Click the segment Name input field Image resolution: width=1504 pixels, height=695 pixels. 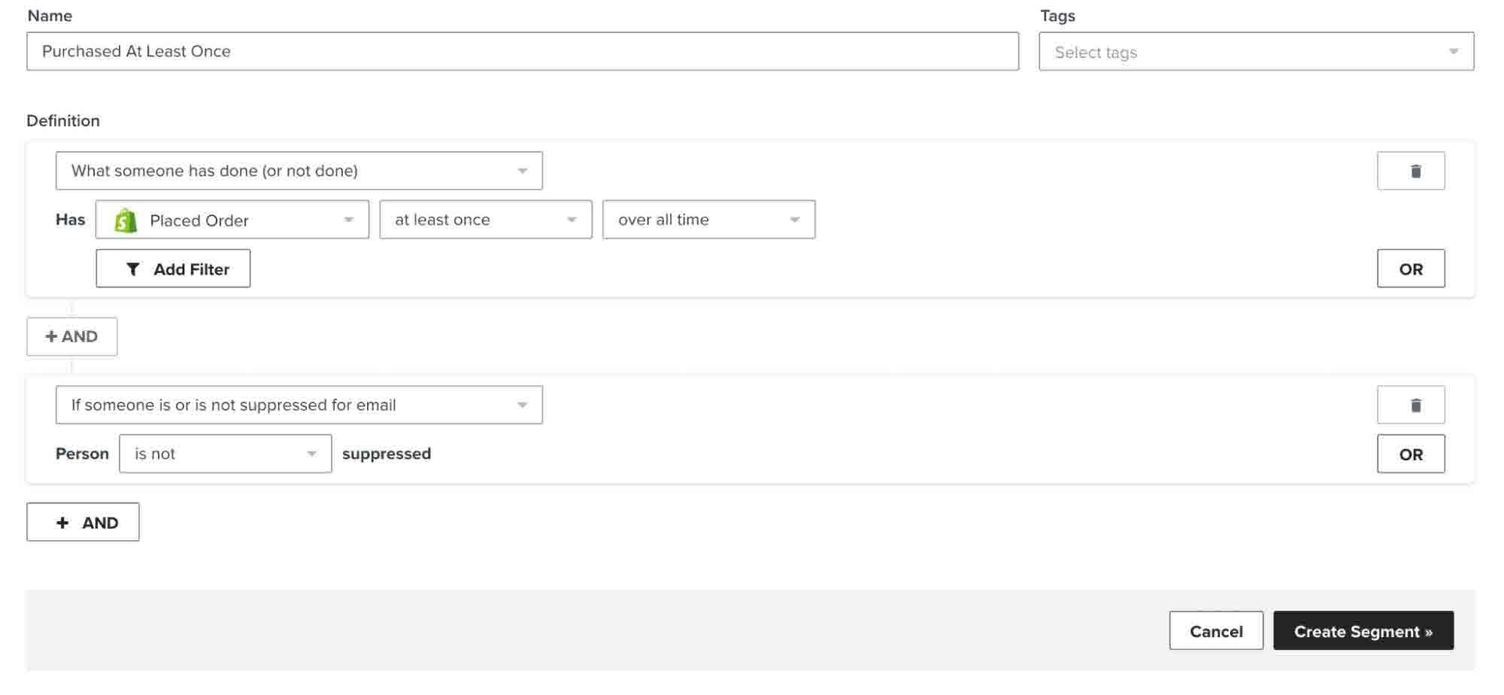point(523,51)
